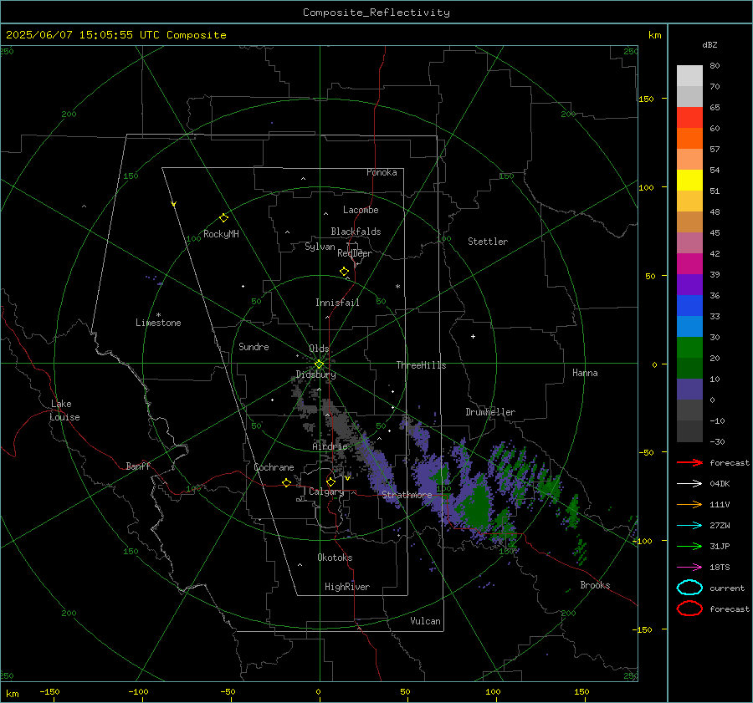This screenshot has height=703, width=753.
Task: Click the Lacombe city label
Action: [361, 210]
